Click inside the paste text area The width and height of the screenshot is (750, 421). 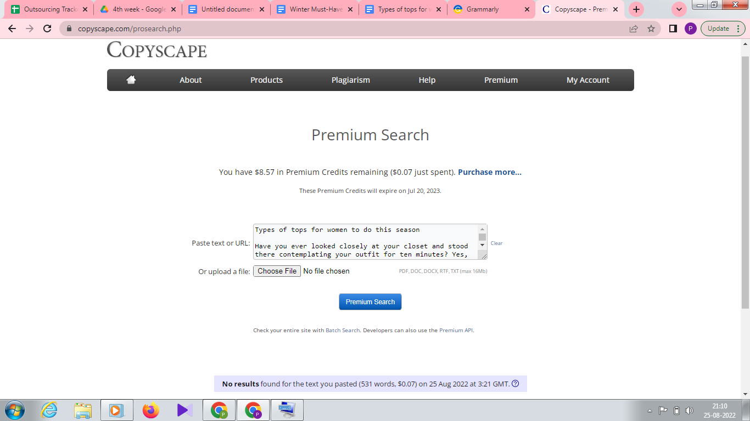pyautogui.click(x=365, y=242)
